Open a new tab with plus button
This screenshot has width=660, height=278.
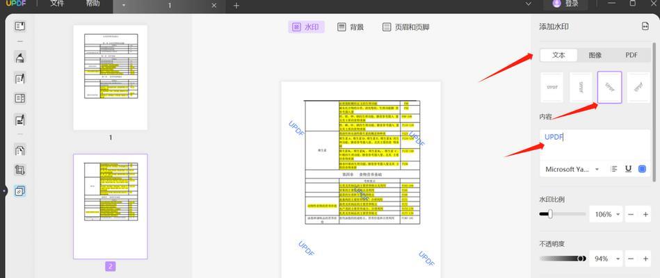236,6
